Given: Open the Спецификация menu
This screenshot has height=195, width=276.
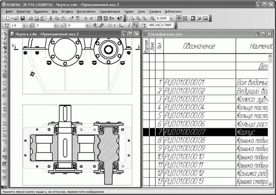Looking at the screenshot, I should [x=110, y=11].
